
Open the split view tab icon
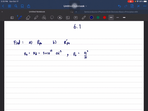72,12
